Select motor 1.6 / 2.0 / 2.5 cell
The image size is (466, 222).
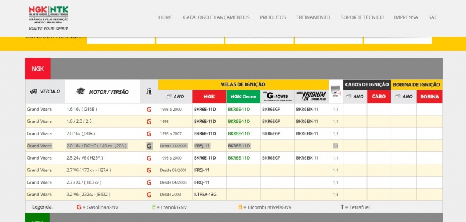point(103,122)
